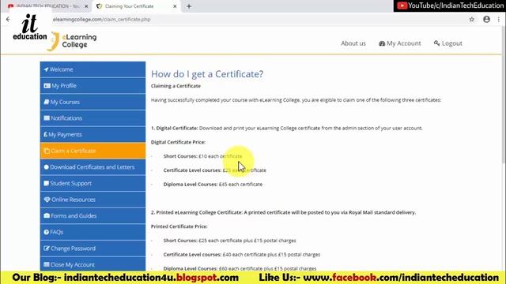Image resolution: width=506 pixels, height=284 pixels.
Task: Open My Payments section
Action: [93, 134]
